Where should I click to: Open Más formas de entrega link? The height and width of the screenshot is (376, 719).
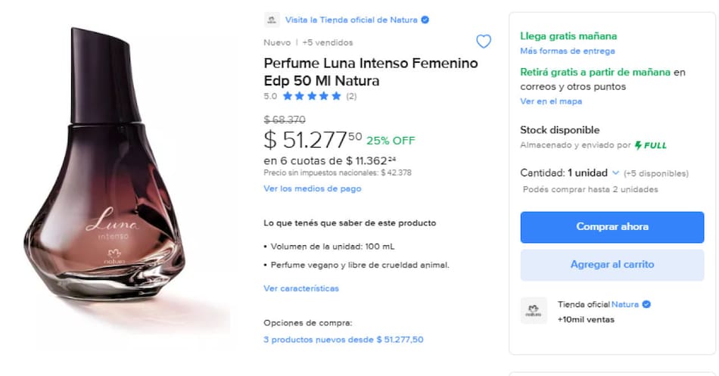(567, 51)
